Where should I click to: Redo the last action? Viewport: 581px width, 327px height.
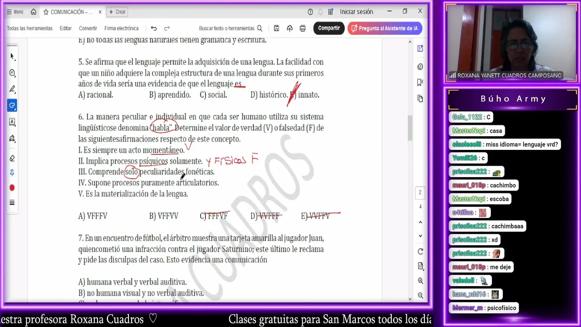pyautogui.click(x=167, y=28)
